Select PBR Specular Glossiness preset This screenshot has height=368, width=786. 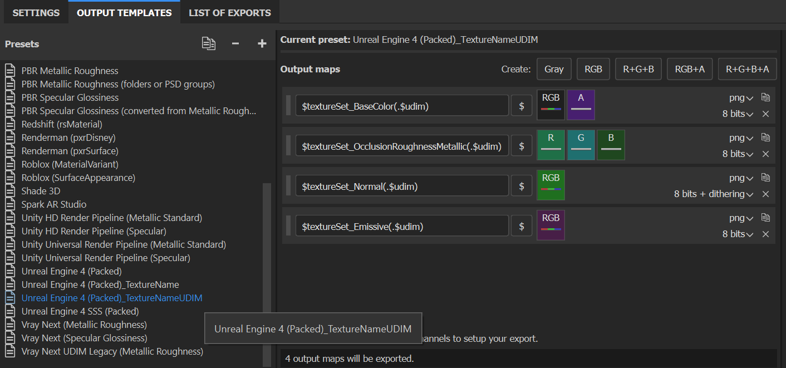tap(70, 97)
